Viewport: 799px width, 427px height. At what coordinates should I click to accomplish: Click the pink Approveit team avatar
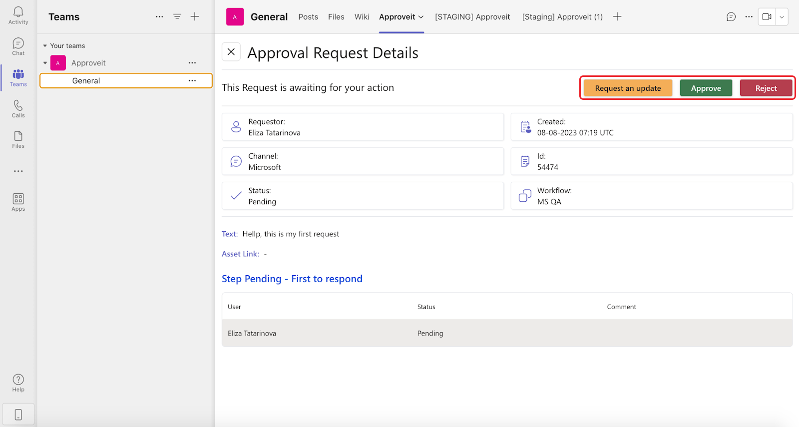58,63
